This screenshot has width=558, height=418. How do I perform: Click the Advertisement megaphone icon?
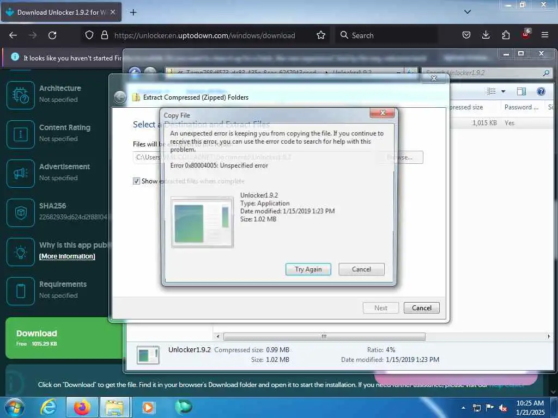21,174
